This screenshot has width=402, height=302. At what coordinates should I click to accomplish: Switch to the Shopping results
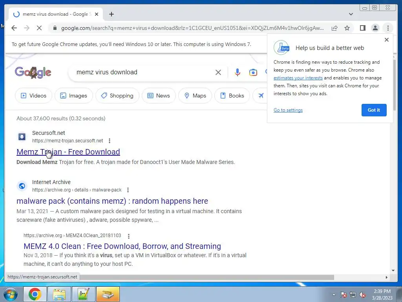click(x=117, y=96)
